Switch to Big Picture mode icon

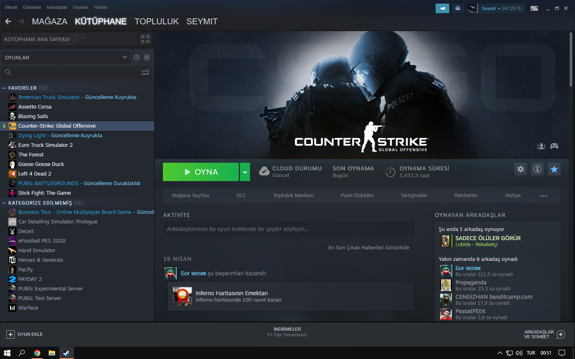(534, 8)
